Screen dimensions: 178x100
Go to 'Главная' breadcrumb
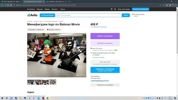pos(30,21)
